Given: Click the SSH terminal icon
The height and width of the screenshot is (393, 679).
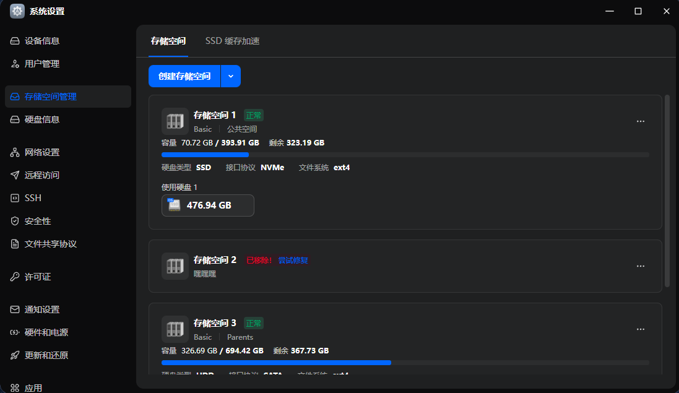Looking at the screenshot, I should tap(15, 198).
